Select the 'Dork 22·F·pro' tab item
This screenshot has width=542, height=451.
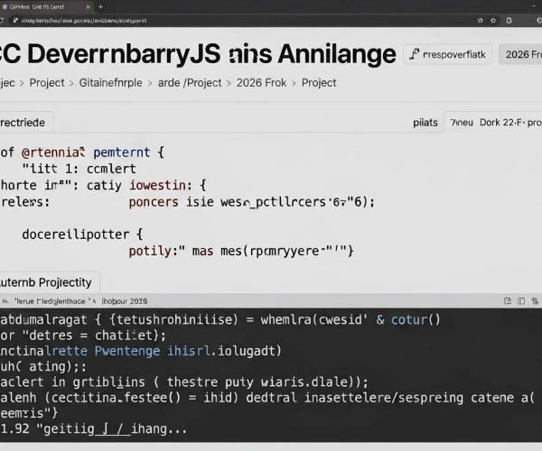point(510,123)
